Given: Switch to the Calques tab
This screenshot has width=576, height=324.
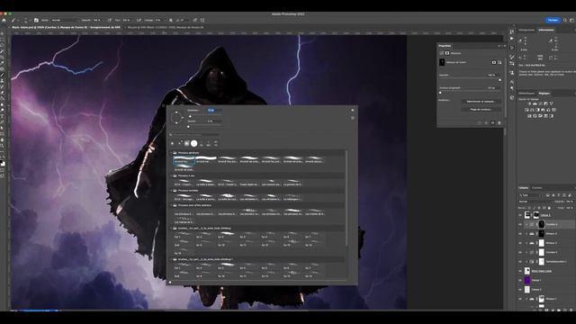Looking at the screenshot, I should 523,188.
